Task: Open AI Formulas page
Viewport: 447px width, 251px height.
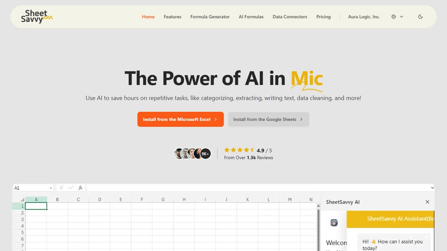Action: click(251, 17)
